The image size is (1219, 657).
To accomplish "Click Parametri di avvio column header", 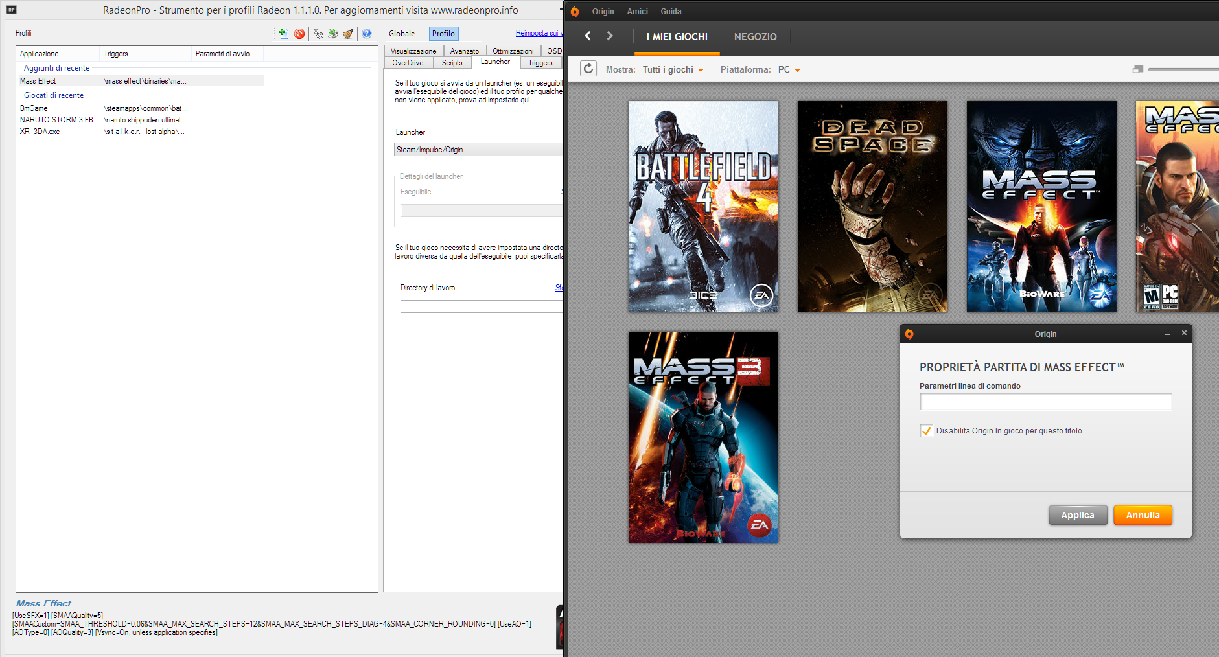I will [228, 54].
